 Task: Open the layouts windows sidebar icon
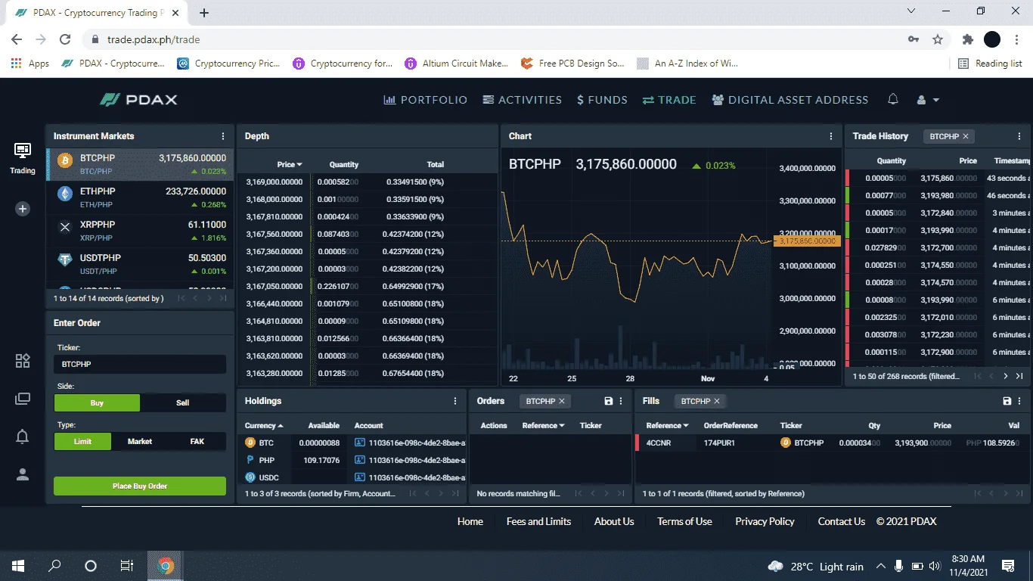click(x=23, y=399)
